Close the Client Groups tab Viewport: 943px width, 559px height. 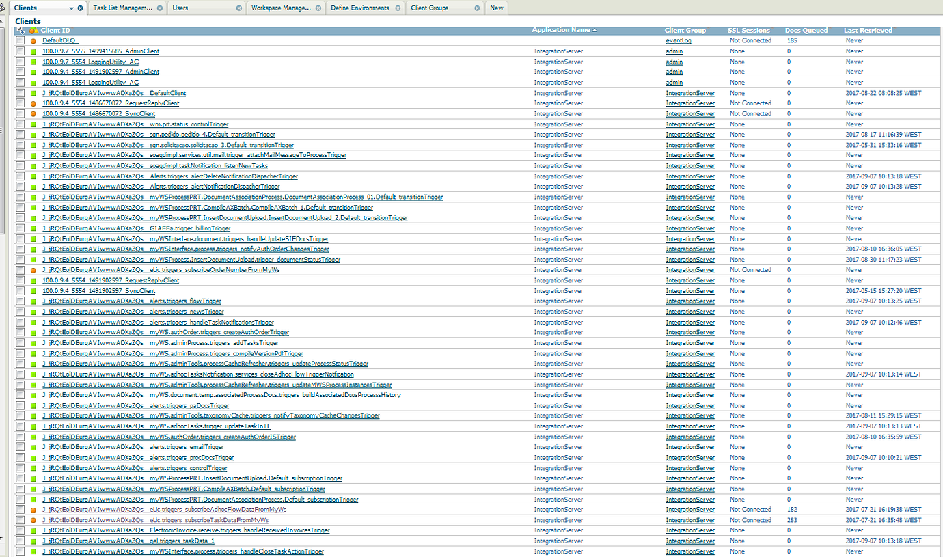coord(477,8)
